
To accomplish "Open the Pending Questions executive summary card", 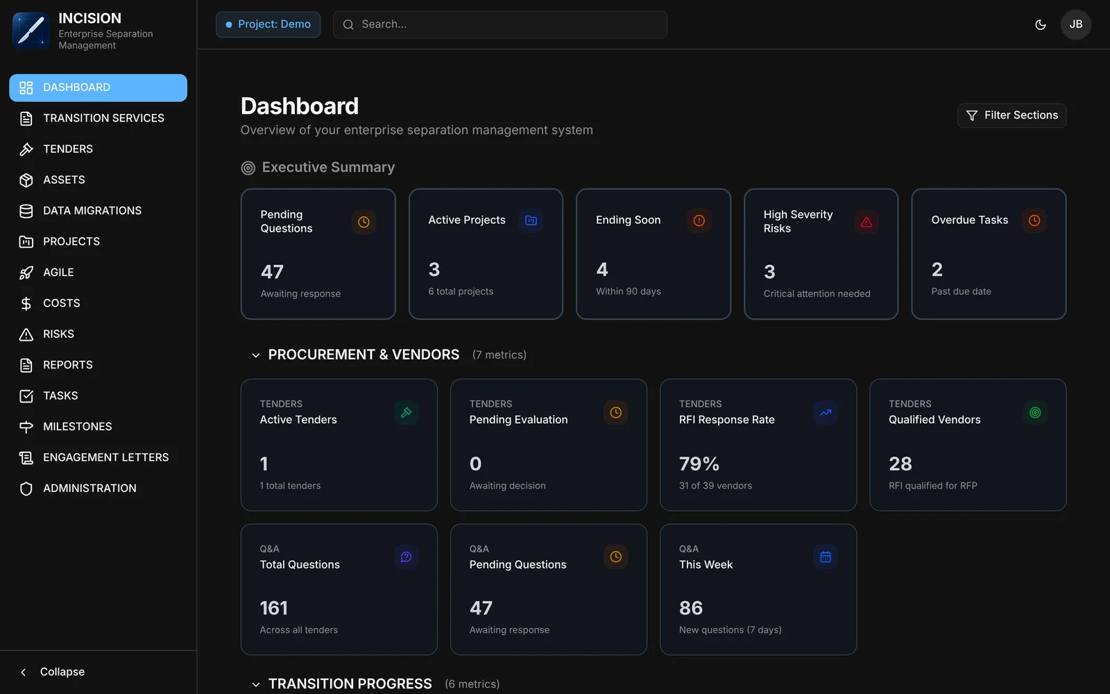I will (x=318, y=254).
